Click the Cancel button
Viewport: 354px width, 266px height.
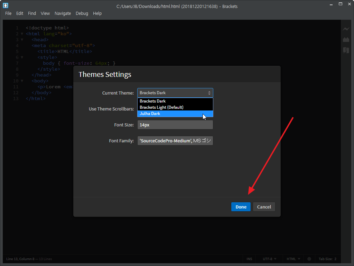coord(264,207)
